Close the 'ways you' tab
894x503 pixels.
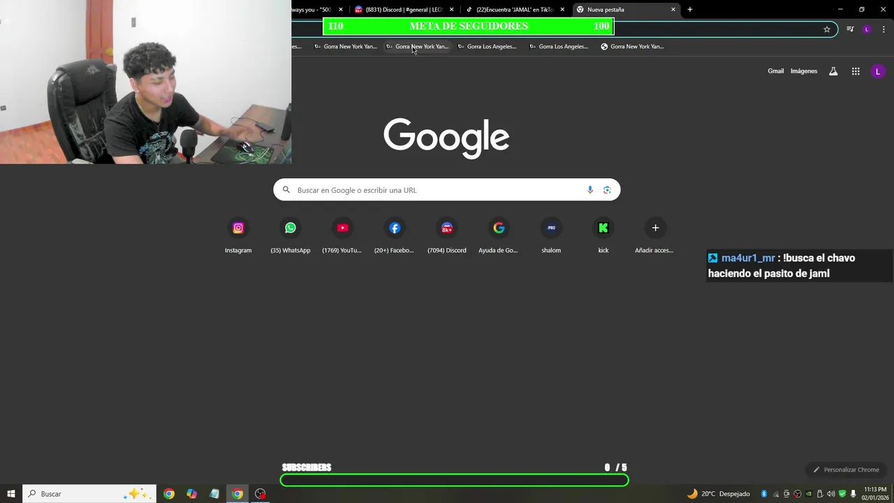point(341,10)
